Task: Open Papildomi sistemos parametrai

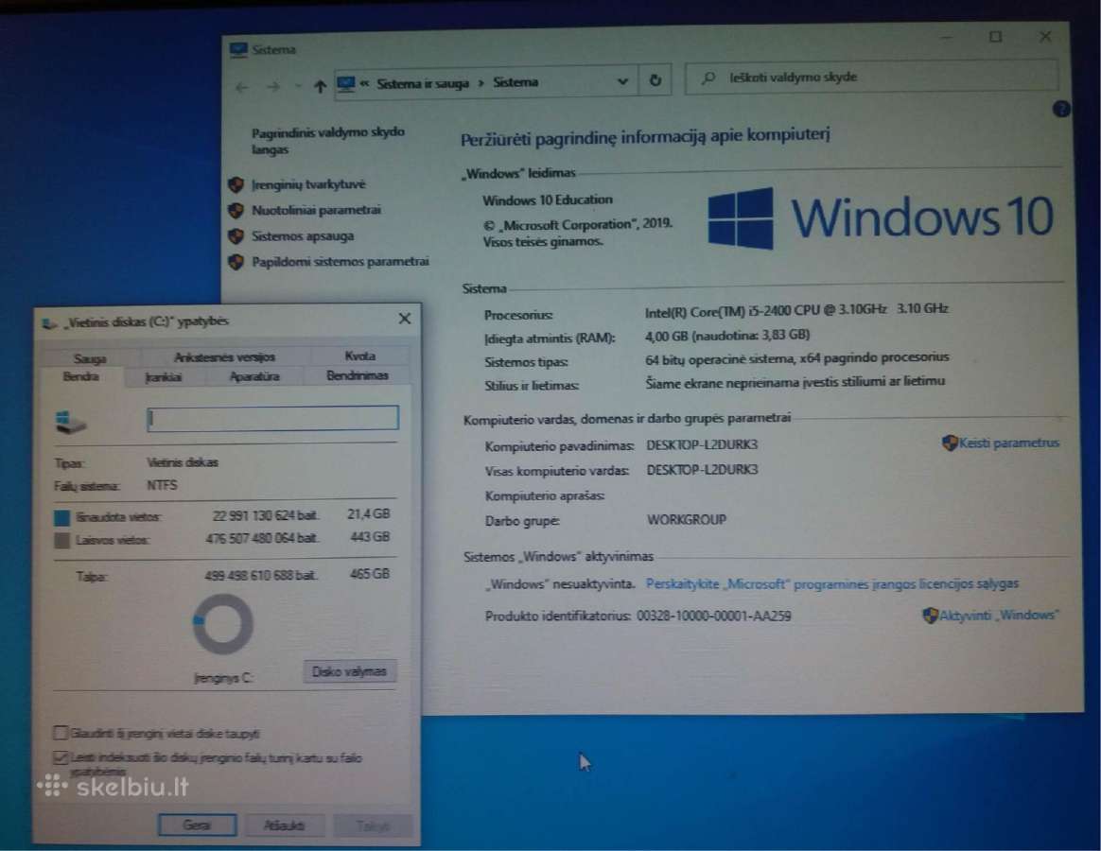Action: [340, 261]
